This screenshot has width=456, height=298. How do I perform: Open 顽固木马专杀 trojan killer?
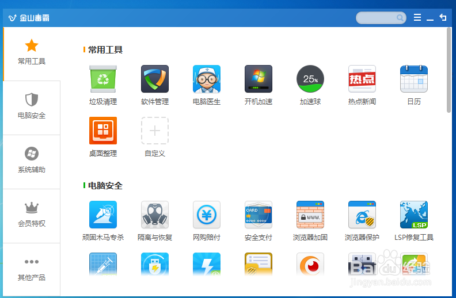103,215
